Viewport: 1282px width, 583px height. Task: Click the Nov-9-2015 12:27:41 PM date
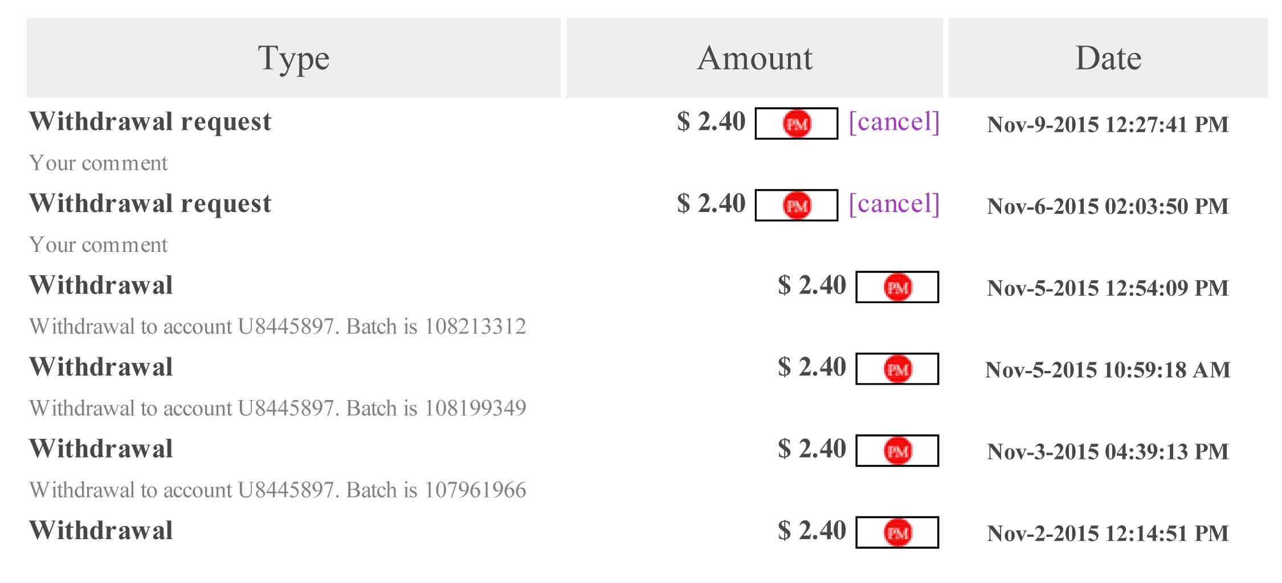point(1107,125)
